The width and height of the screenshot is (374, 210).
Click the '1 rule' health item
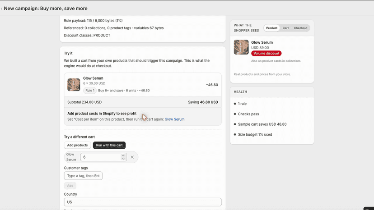pos(243,104)
